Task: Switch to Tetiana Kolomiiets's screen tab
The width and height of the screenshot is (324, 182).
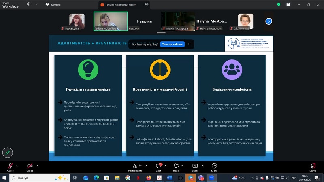Action: coord(122,4)
